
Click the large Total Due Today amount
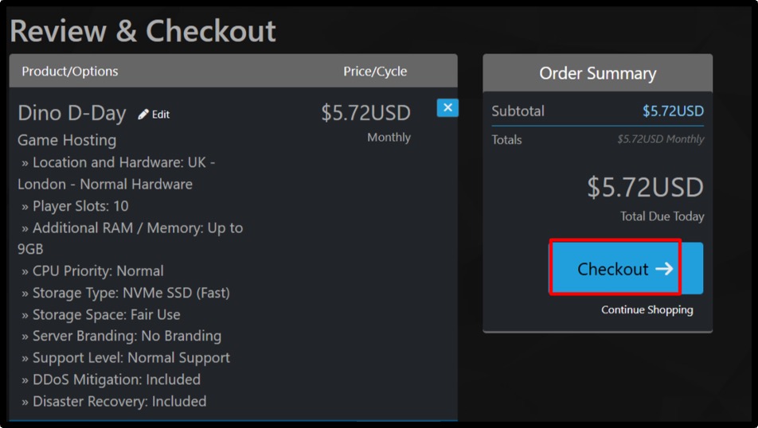pyautogui.click(x=645, y=188)
